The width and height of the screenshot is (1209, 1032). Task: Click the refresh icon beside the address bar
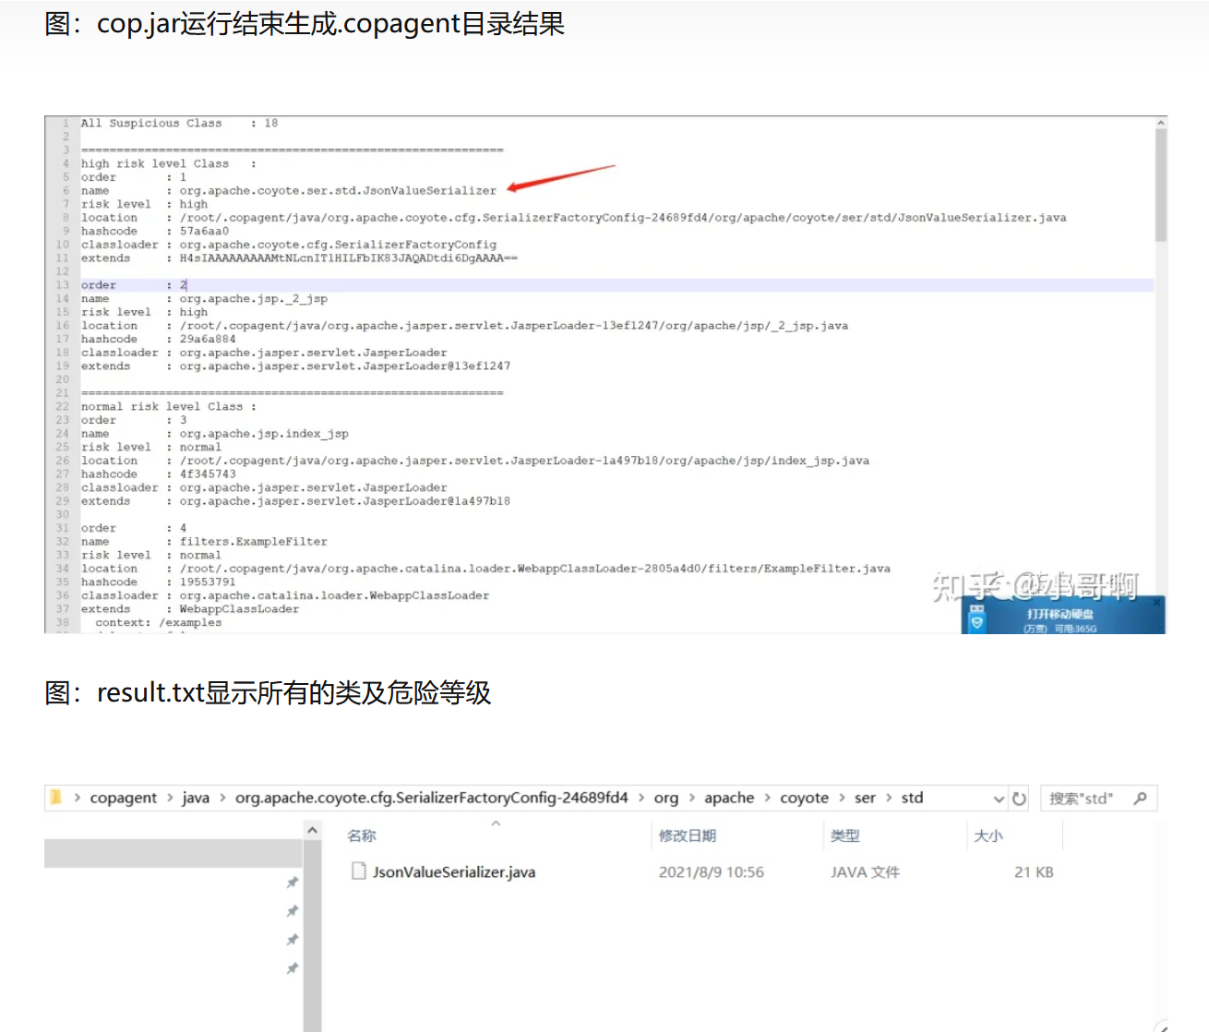tap(1020, 798)
